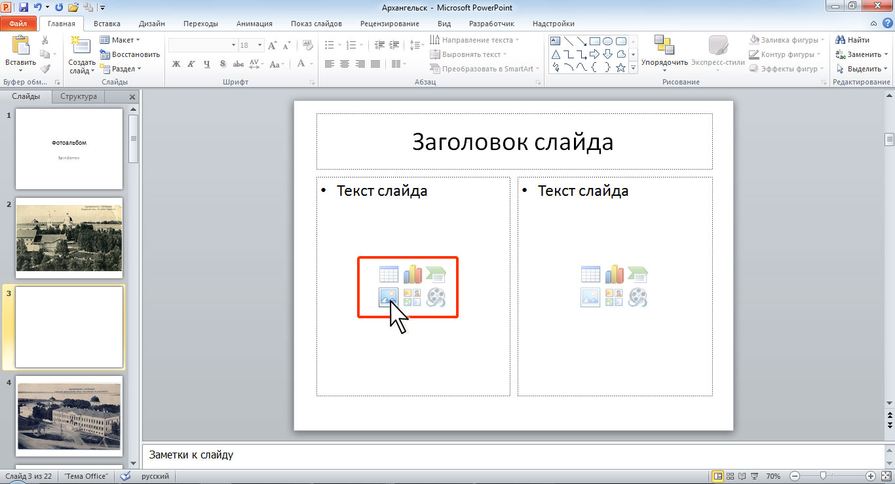Save the presentation from quick access toolbar
This screenshot has width=895, height=484.
click(x=24, y=7)
